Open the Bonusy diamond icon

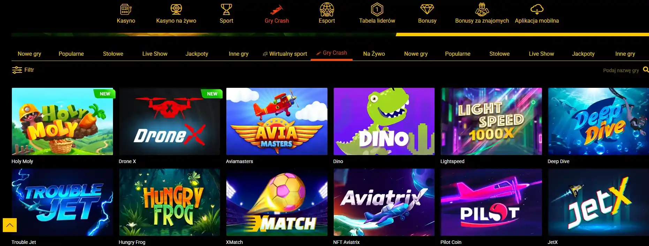click(427, 9)
